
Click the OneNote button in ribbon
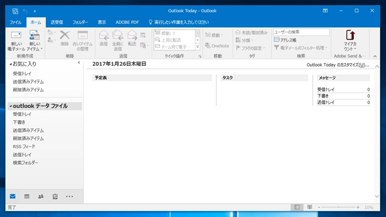point(217,45)
